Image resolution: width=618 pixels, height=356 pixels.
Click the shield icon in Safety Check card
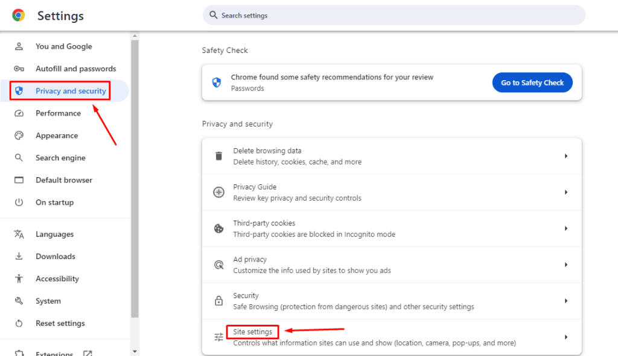click(217, 83)
